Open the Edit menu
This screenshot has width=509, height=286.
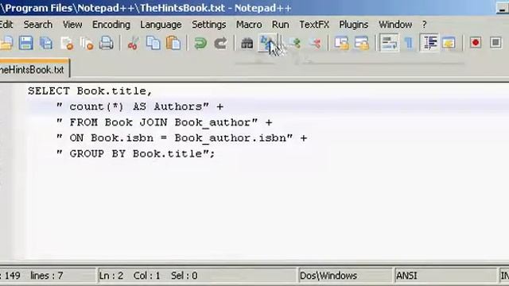click(x=6, y=25)
